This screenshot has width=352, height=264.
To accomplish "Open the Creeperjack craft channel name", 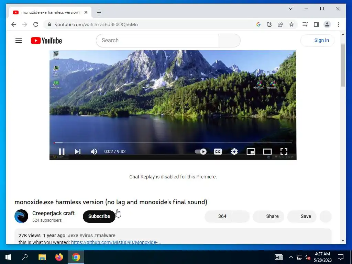I will 53,213.
